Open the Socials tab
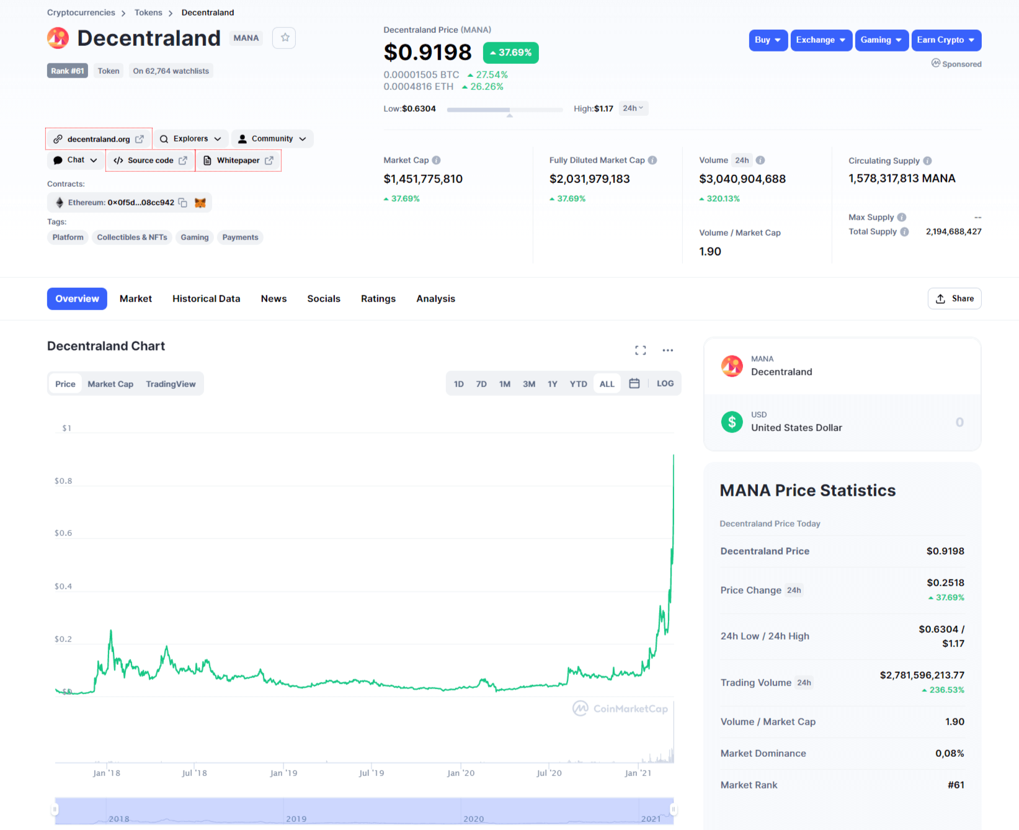The height and width of the screenshot is (830, 1019). tap(324, 299)
